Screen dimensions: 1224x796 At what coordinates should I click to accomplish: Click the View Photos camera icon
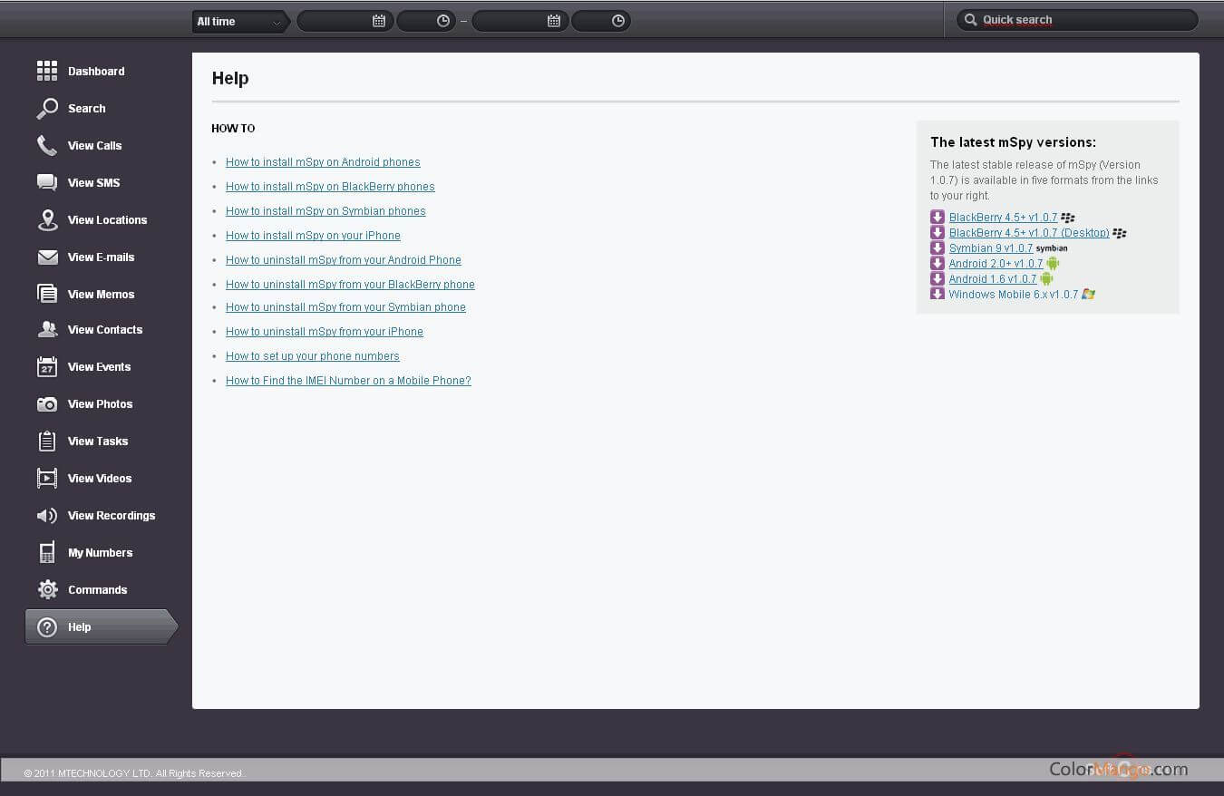47,404
